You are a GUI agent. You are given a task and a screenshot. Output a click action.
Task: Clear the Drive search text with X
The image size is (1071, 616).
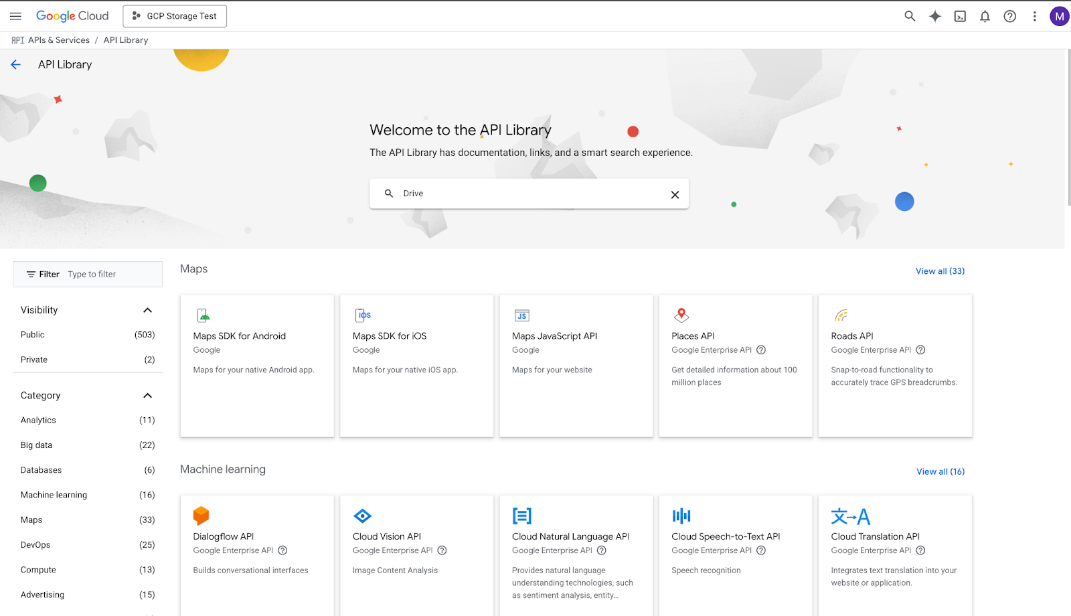tap(675, 194)
